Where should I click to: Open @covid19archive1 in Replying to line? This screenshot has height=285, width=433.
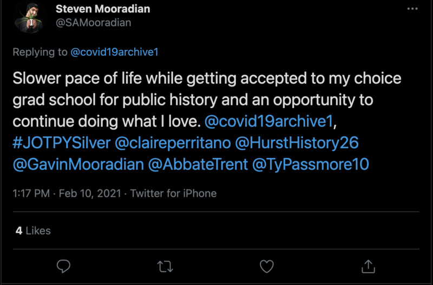(114, 52)
